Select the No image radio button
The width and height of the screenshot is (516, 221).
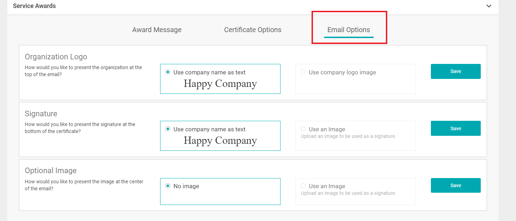pos(168,186)
